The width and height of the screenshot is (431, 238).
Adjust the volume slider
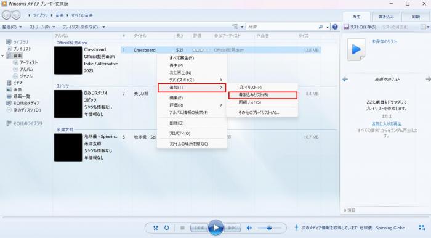click(x=270, y=228)
